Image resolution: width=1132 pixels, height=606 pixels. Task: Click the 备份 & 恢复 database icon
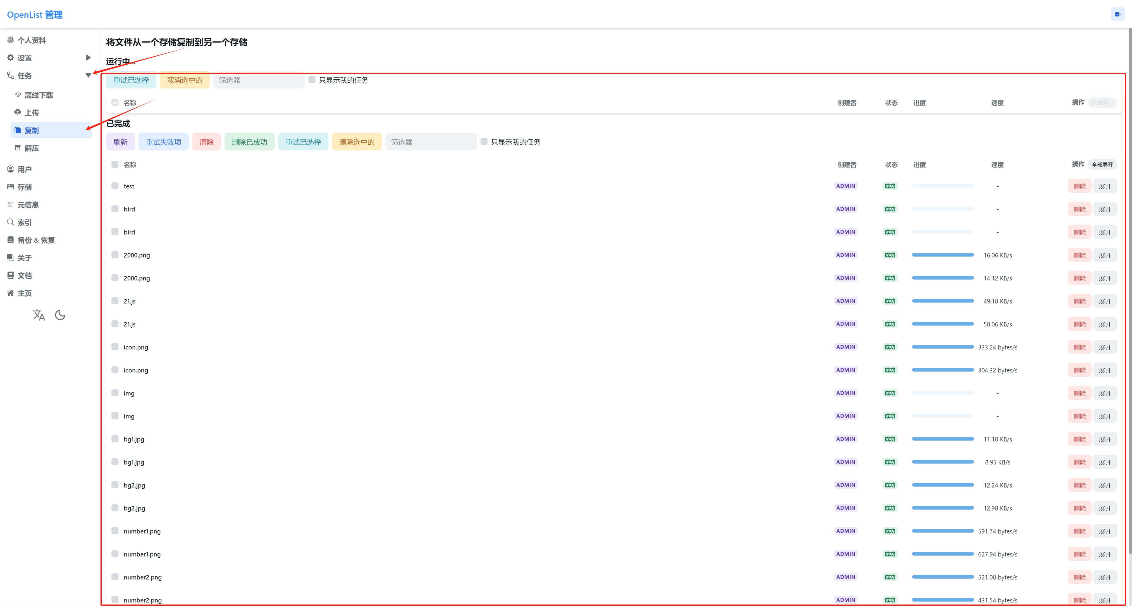click(x=11, y=240)
